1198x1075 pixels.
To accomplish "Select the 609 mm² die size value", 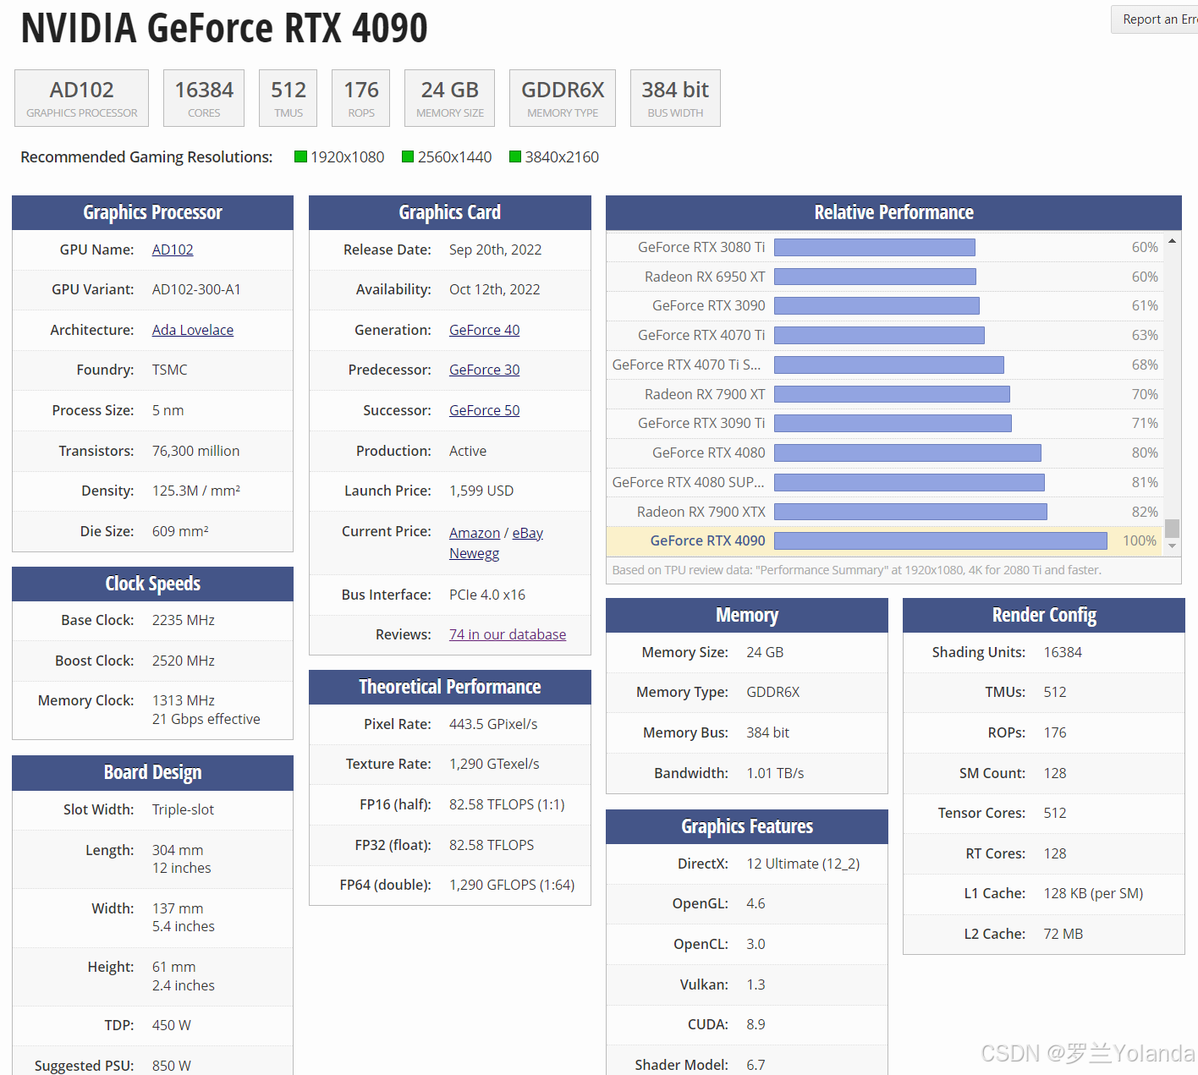I will coord(180,531).
